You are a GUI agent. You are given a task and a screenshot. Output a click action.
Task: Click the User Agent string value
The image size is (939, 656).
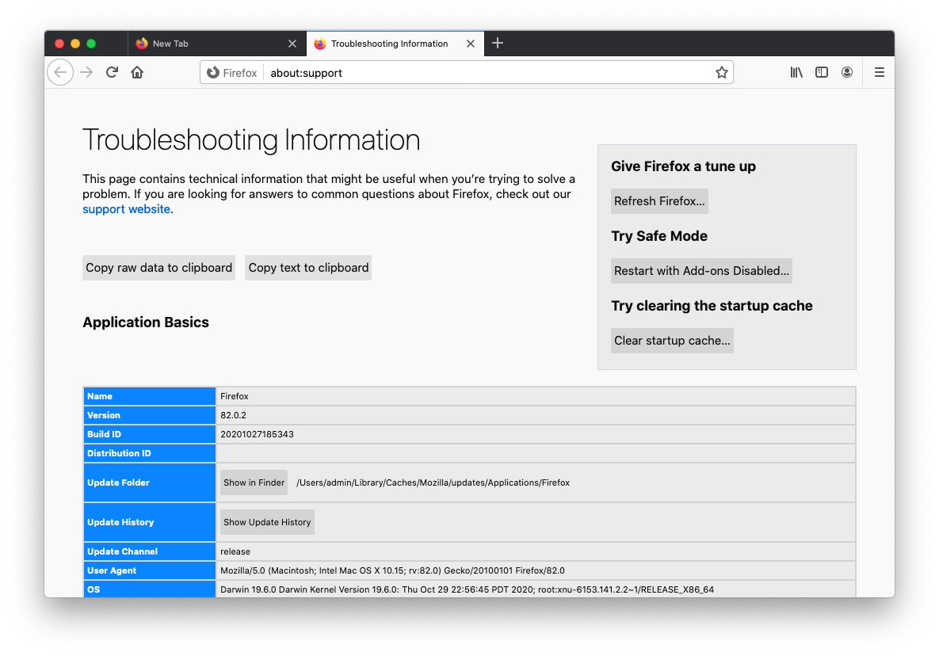[x=392, y=571]
